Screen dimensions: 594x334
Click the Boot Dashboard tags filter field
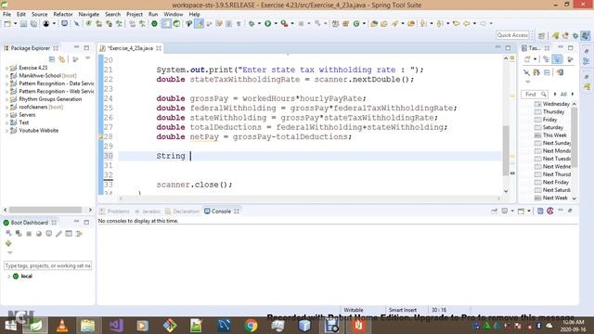click(x=47, y=266)
